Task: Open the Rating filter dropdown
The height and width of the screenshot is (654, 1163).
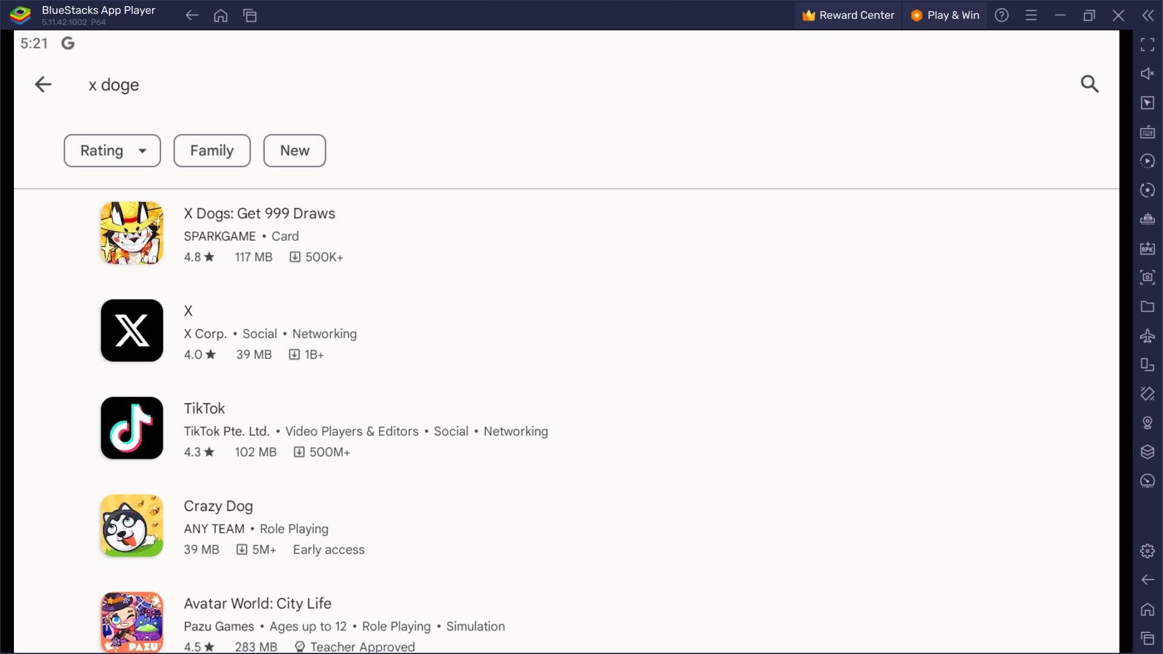Action: click(112, 150)
